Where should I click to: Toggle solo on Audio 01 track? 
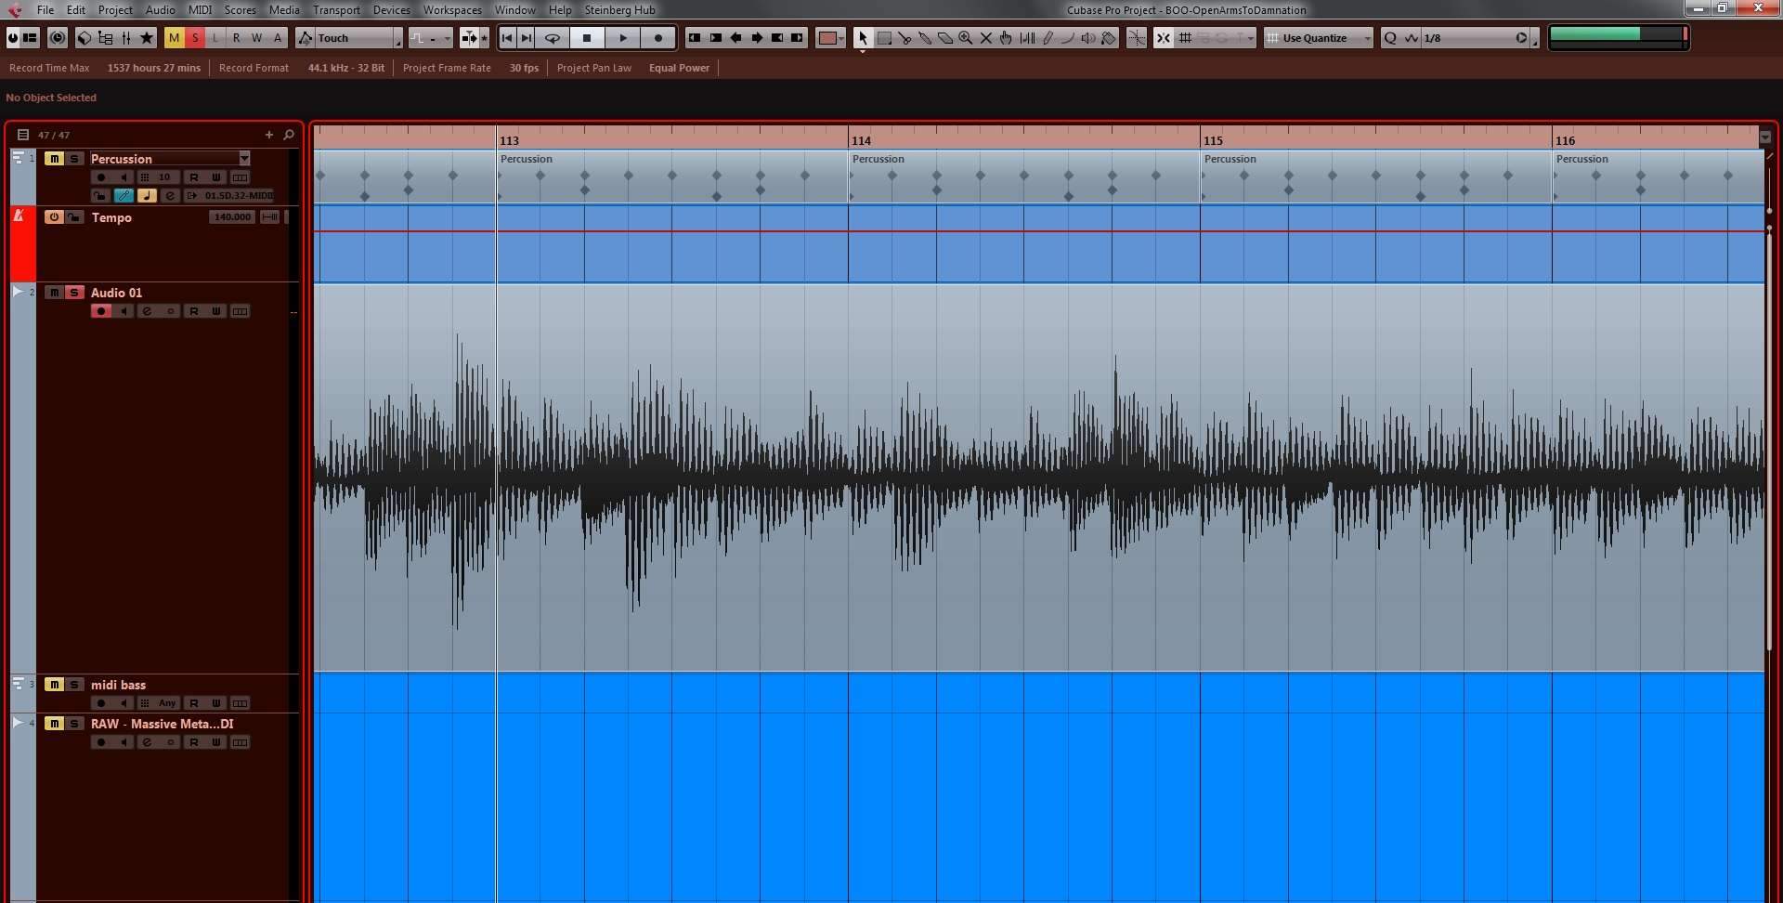tap(74, 293)
